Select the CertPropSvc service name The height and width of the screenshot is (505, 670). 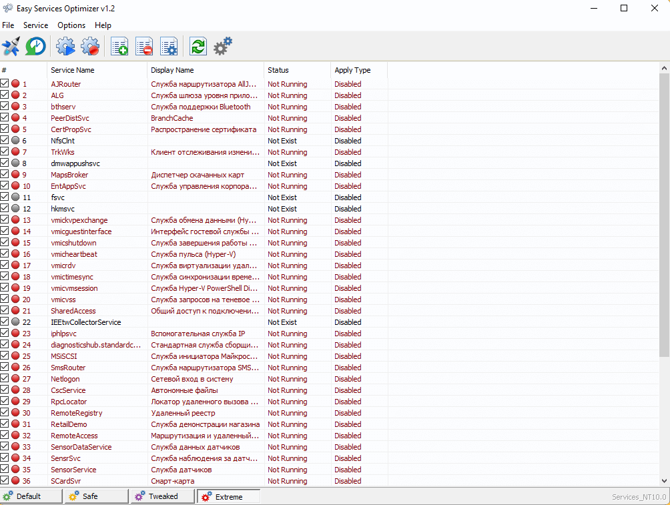(x=71, y=129)
